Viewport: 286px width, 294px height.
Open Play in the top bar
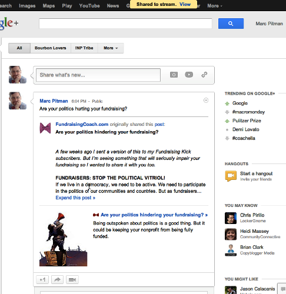pyautogui.click(x=67, y=6)
